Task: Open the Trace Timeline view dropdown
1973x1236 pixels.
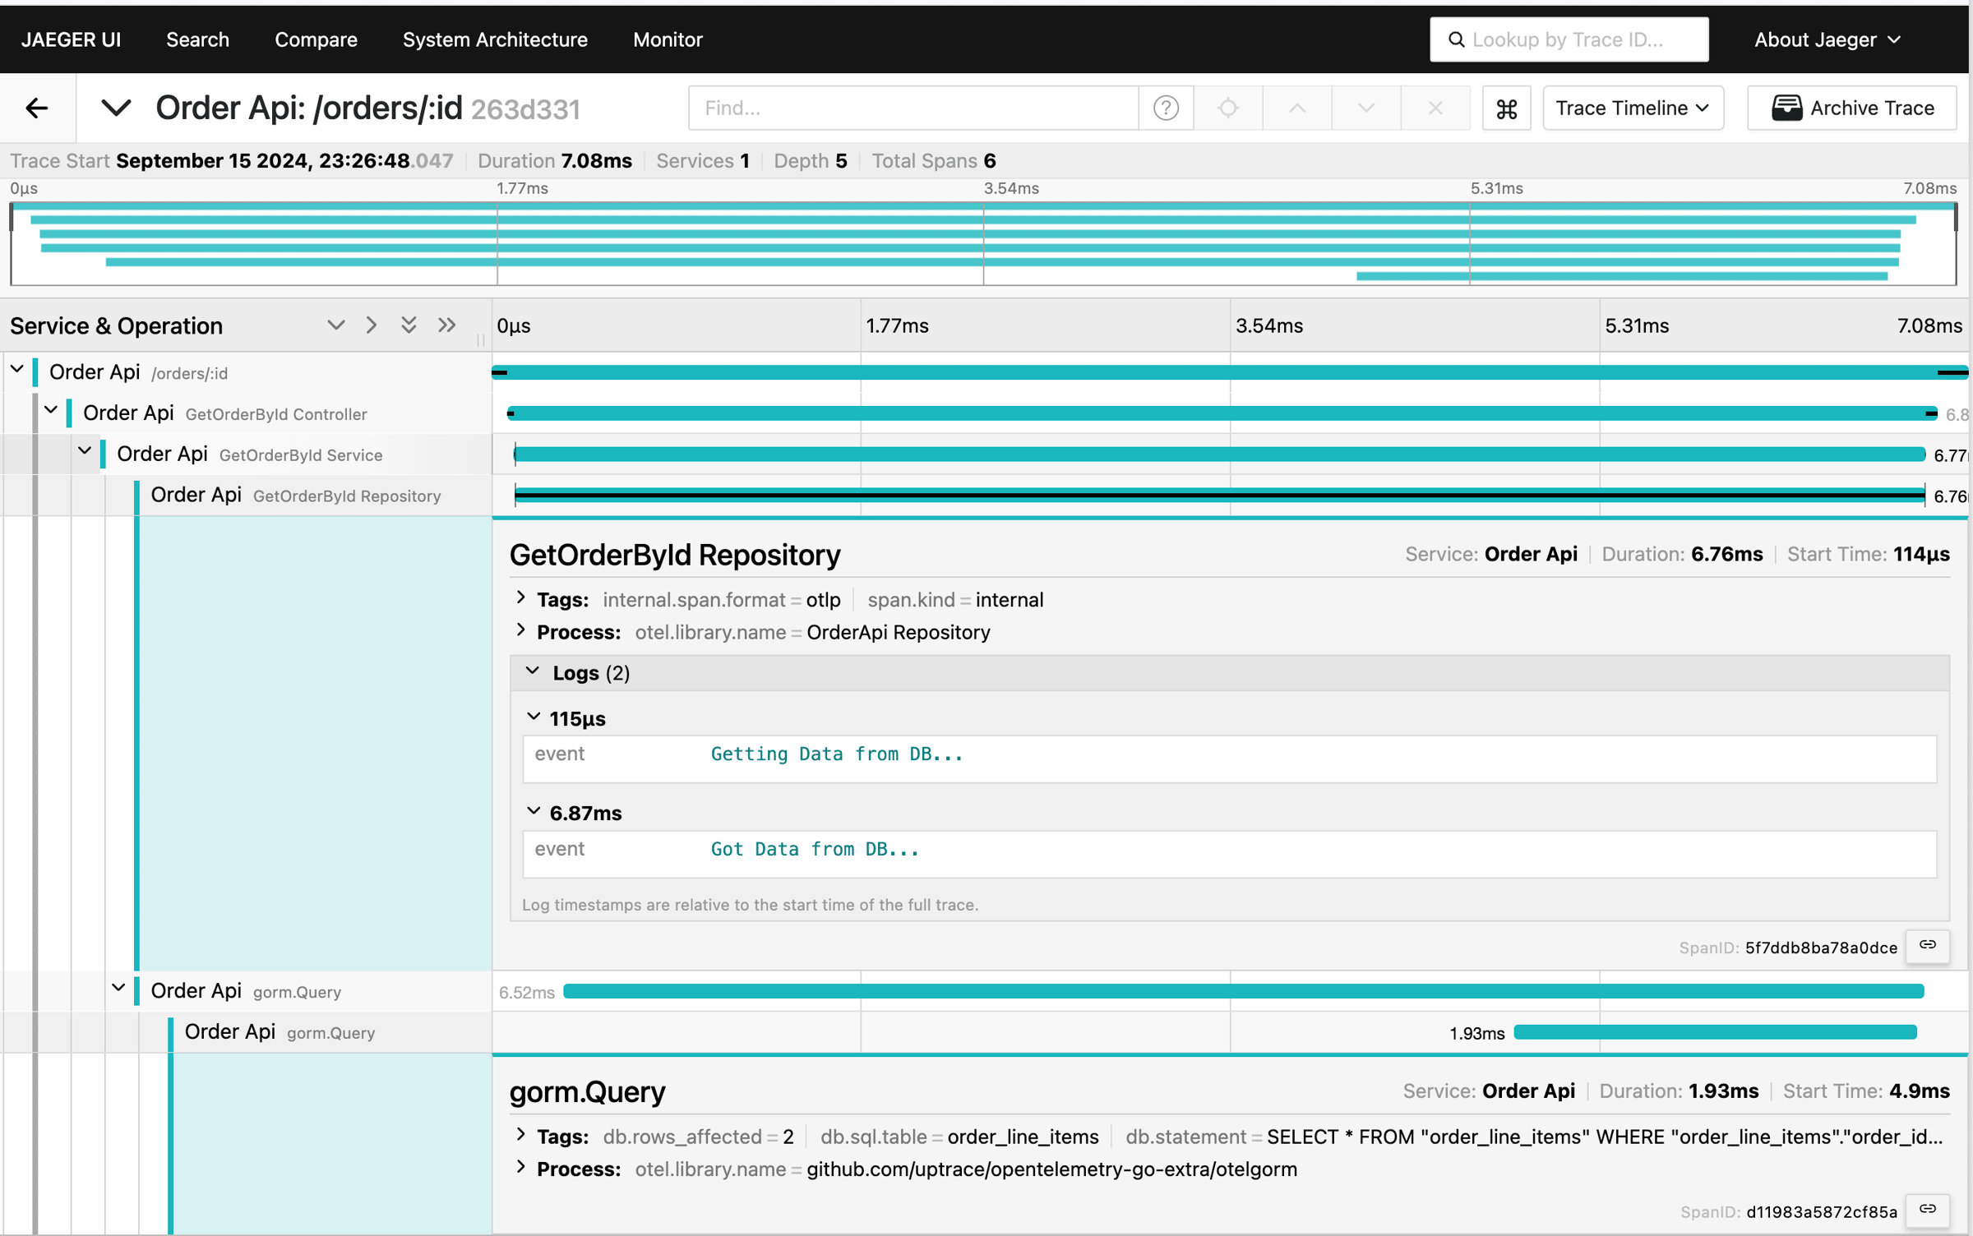Action: pyautogui.click(x=1632, y=108)
